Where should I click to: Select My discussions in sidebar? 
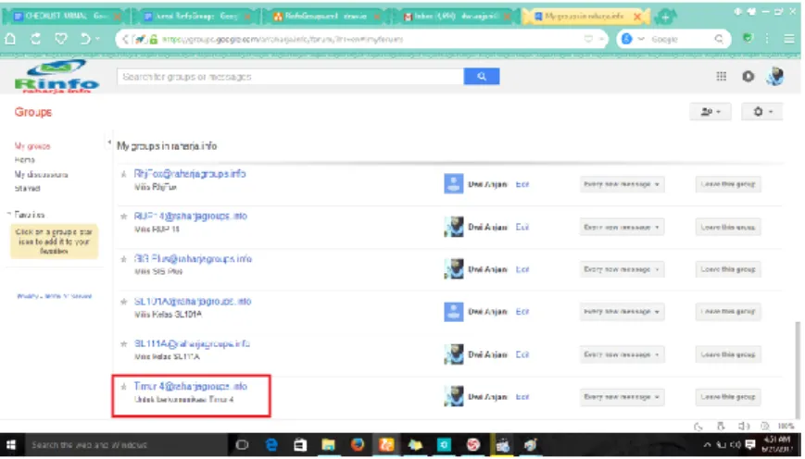pos(41,175)
